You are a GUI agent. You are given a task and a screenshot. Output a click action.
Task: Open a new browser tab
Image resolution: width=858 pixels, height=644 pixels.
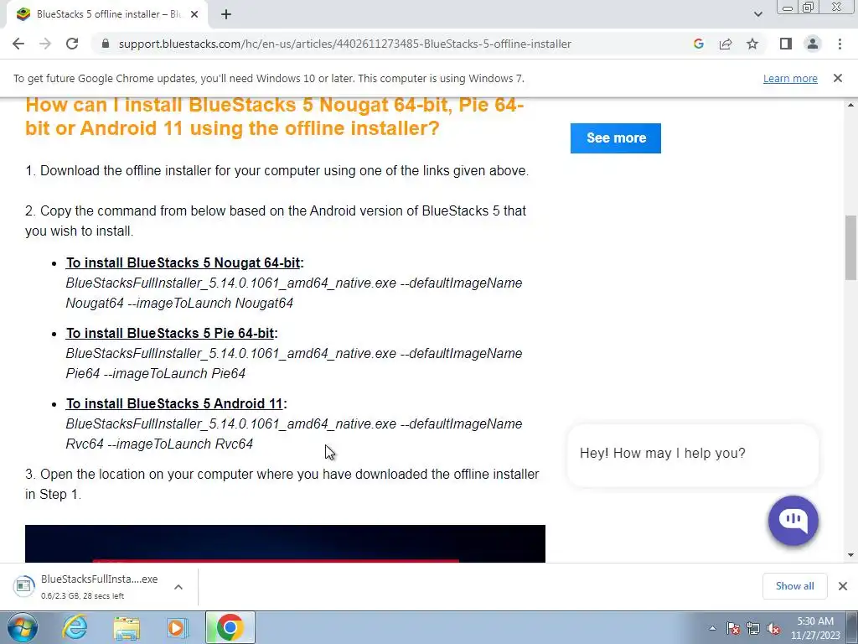(x=226, y=14)
